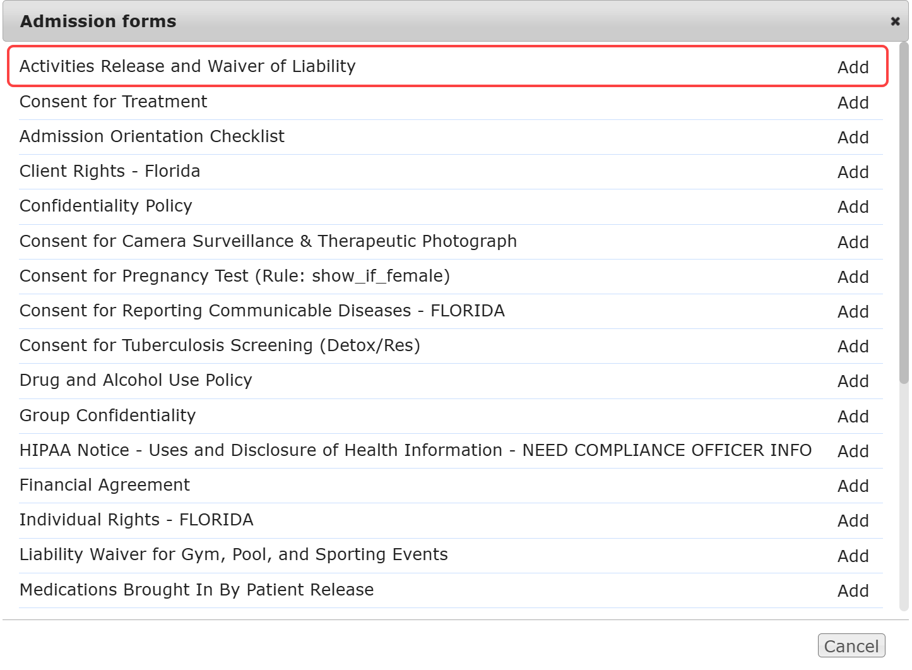The width and height of the screenshot is (912, 670).
Task: Click Cancel button in the dialog
Action: 851,645
